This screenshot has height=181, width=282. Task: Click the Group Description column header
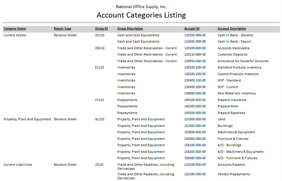(x=130, y=29)
